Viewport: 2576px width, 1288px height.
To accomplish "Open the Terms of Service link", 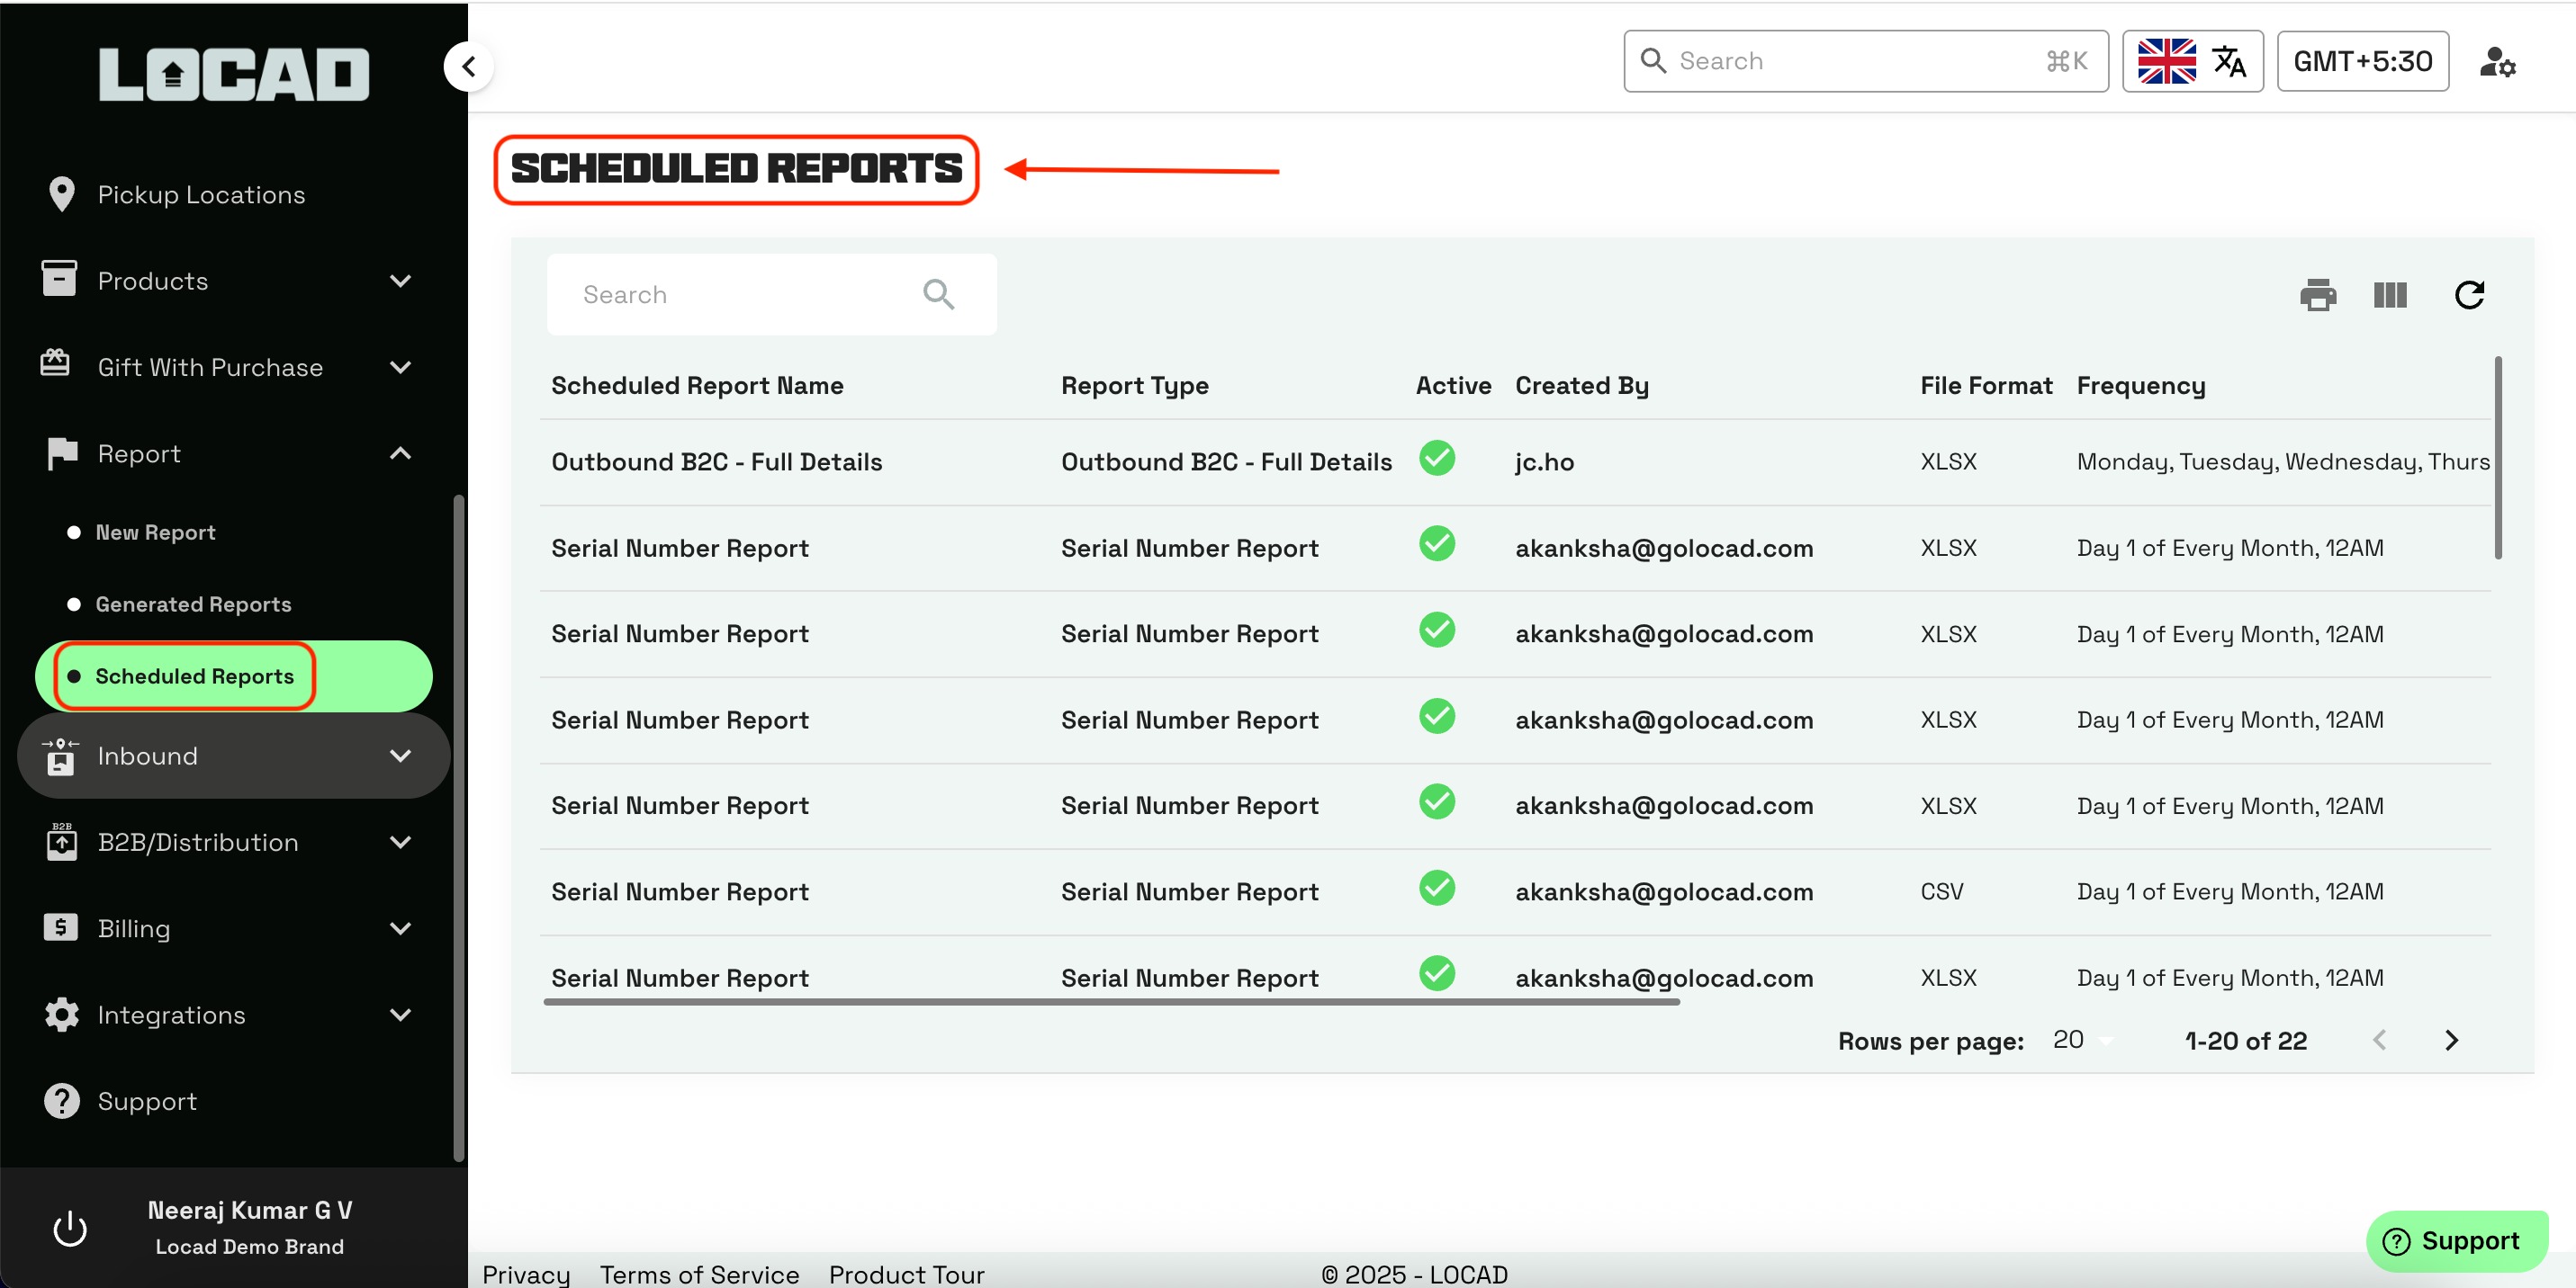I will 699,1274.
